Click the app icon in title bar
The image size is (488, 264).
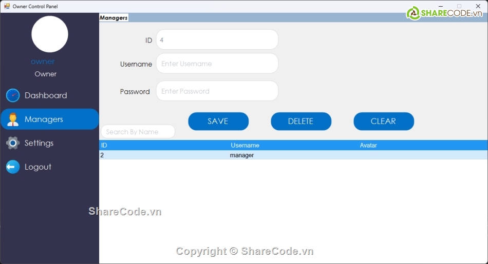[7, 6]
